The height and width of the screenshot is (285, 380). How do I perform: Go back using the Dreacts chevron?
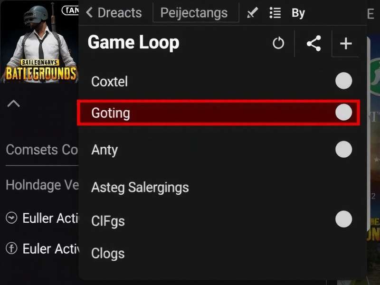tap(89, 13)
